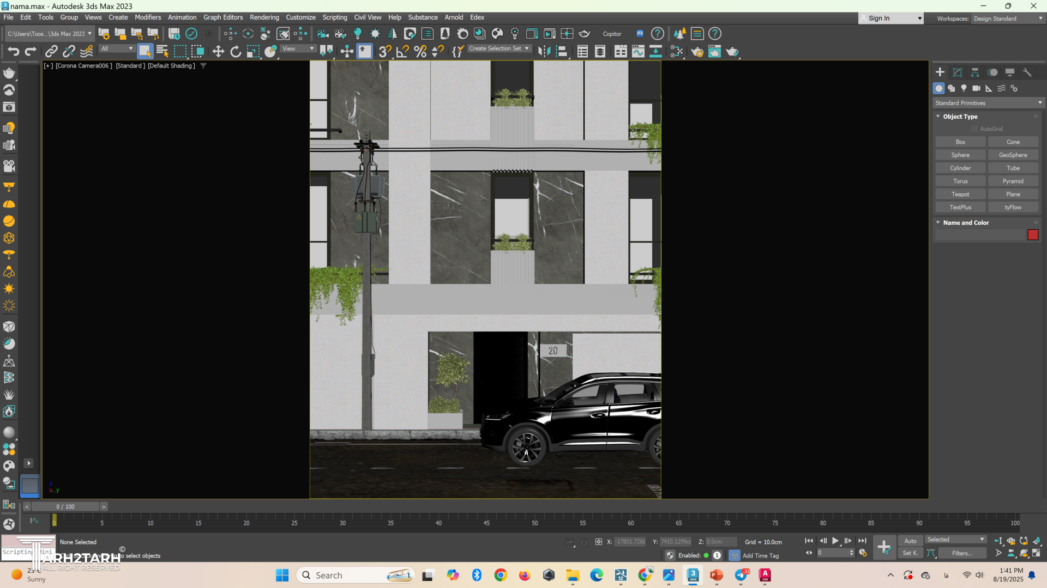Toggle the Angle Snap icon
1047x588 pixels.
(x=402, y=51)
